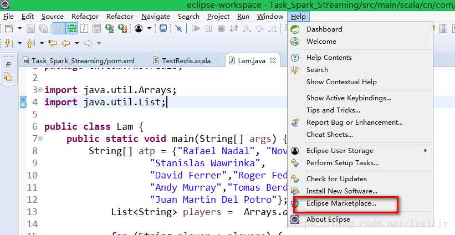The width and height of the screenshot is (455, 235).
Task: Open the Forward history dropdown arrow
Action: tap(99, 43)
